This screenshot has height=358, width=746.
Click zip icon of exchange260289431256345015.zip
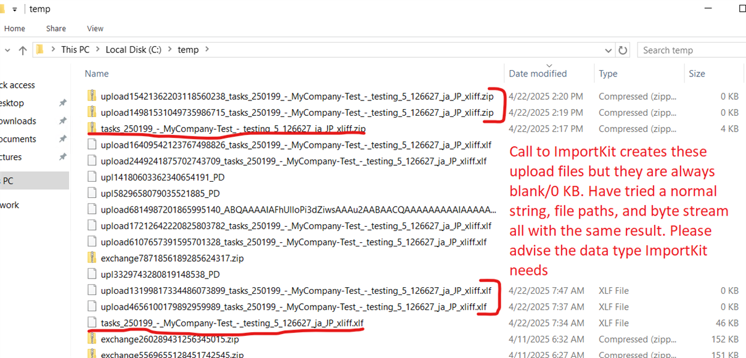pyautogui.click(x=92, y=338)
